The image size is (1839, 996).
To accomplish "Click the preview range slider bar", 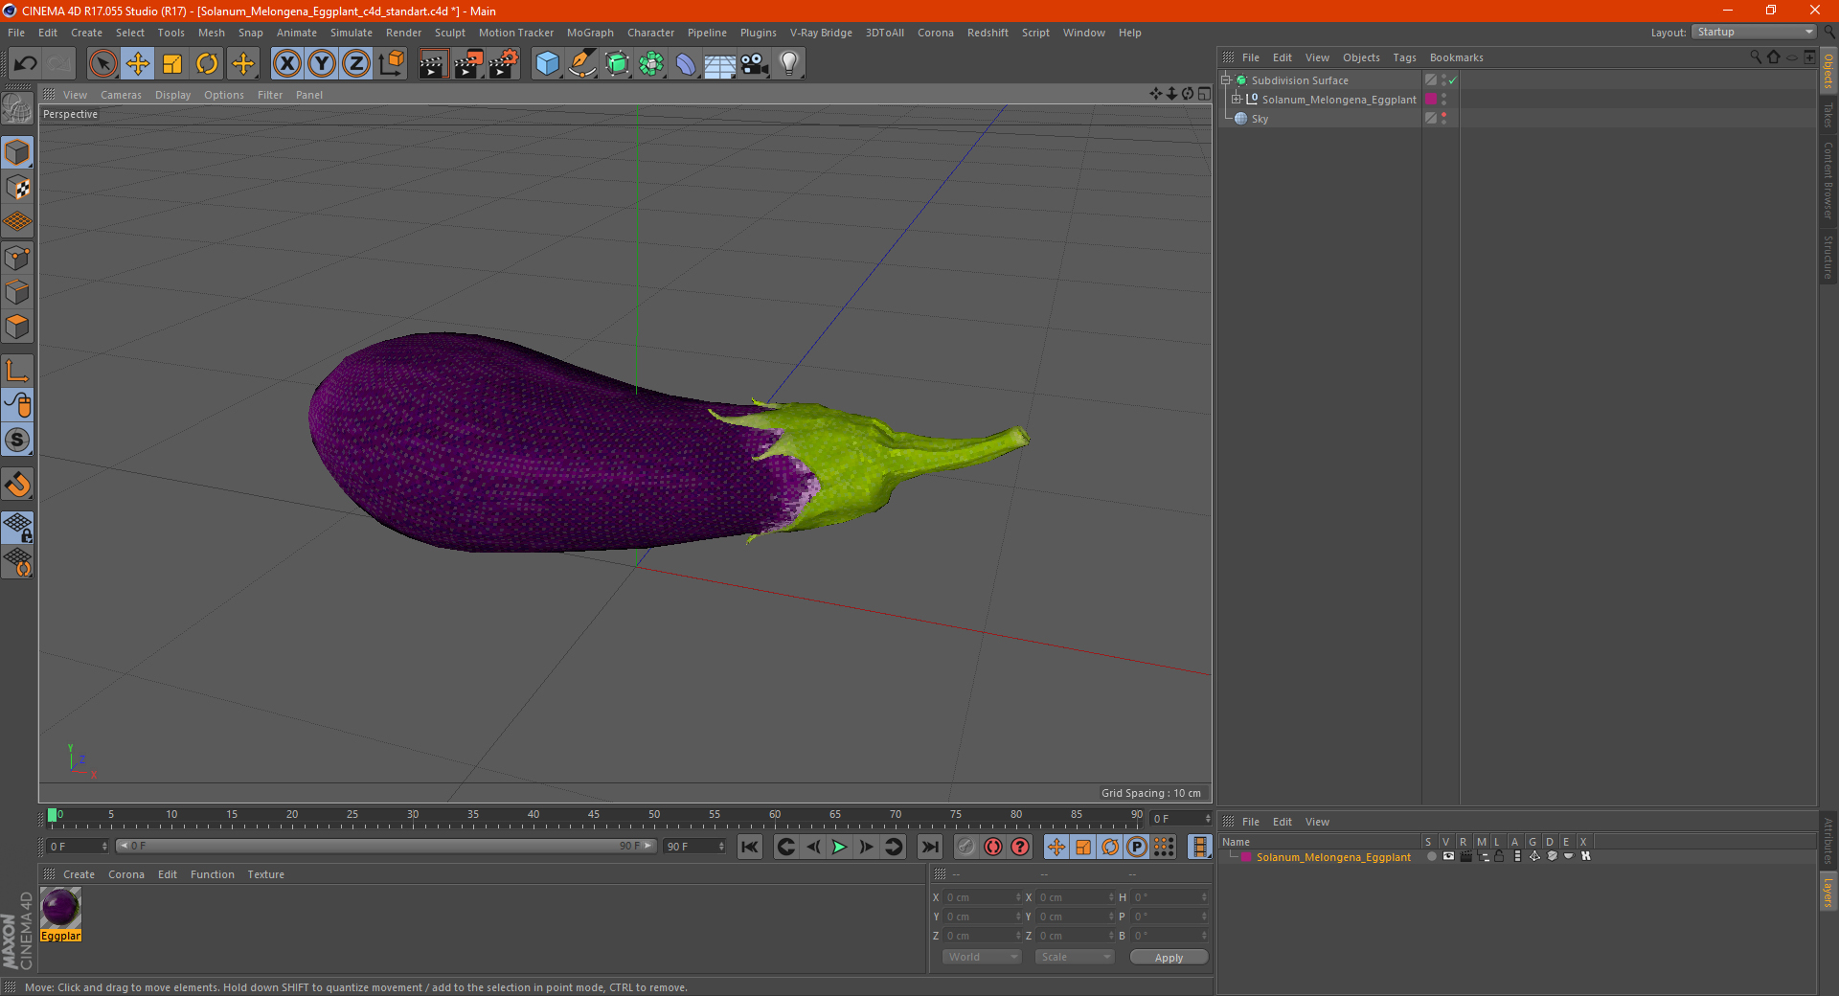I will click(385, 846).
